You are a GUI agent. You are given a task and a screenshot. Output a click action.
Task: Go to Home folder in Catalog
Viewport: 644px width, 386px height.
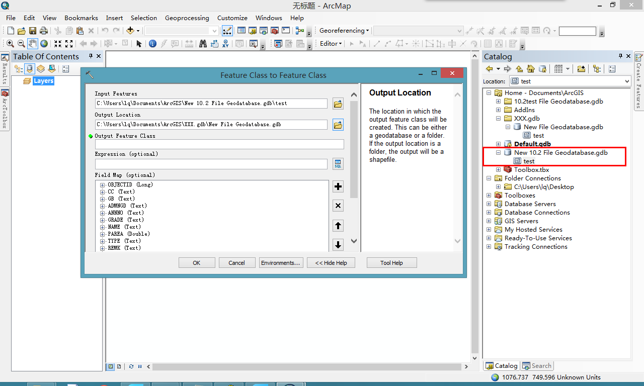pos(531,69)
